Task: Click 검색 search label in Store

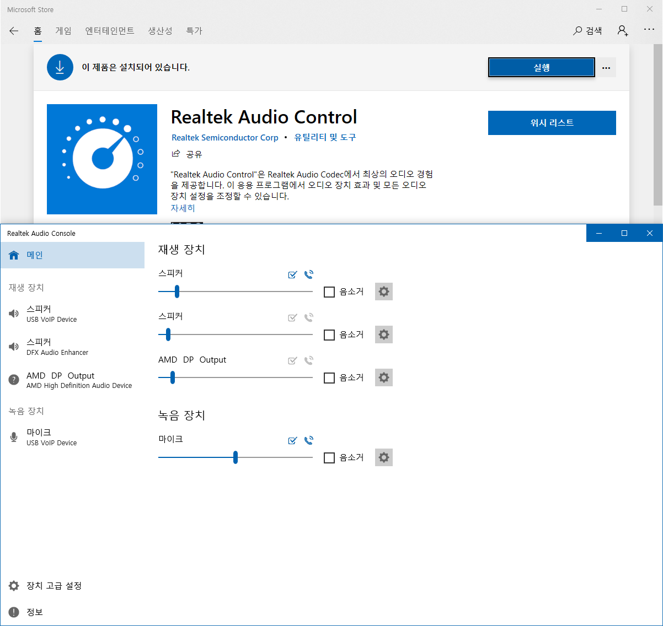Action: click(594, 31)
